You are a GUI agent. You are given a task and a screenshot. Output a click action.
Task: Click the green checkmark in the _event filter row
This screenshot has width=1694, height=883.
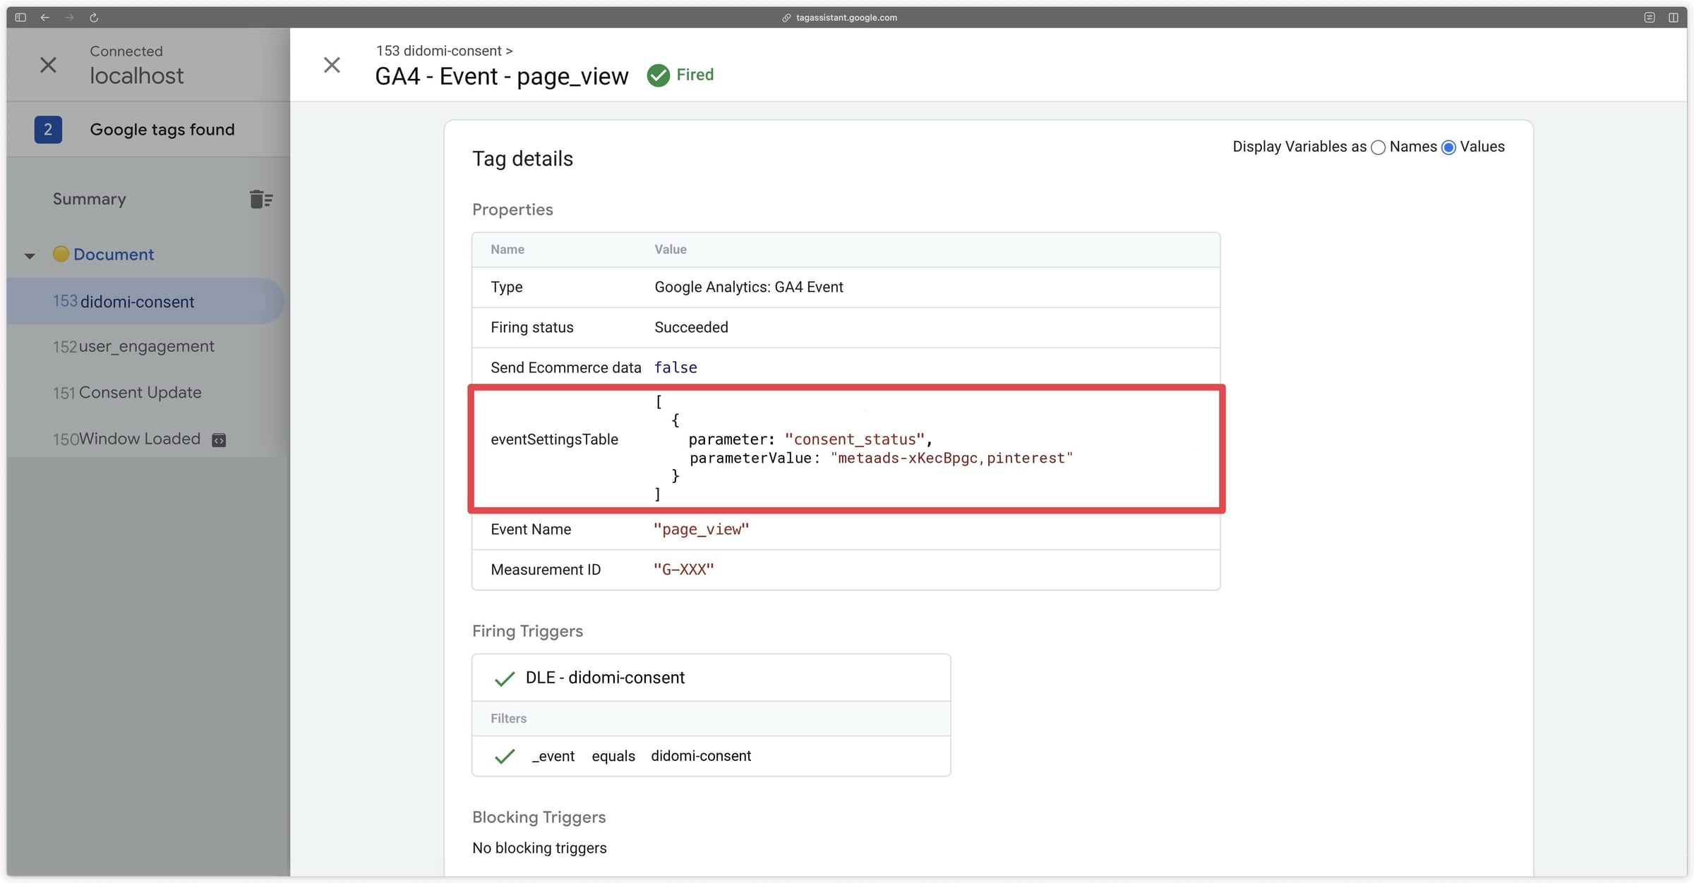[x=505, y=757]
